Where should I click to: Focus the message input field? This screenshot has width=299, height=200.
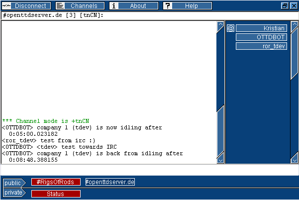click(x=149, y=170)
